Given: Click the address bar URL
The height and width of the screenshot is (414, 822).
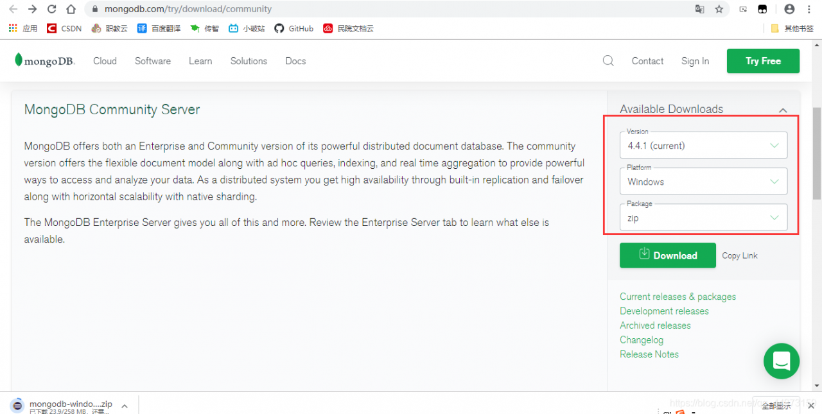Looking at the screenshot, I should click(187, 9).
